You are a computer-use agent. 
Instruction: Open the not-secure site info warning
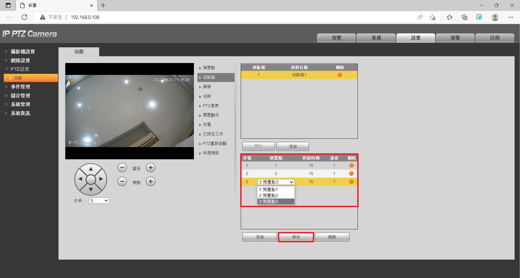click(51, 17)
